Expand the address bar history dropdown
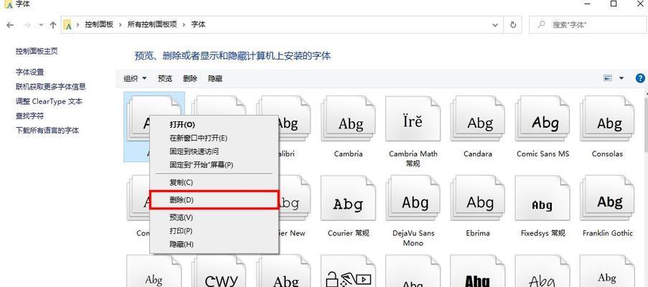The image size is (648, 287). [x=495, y=25]
